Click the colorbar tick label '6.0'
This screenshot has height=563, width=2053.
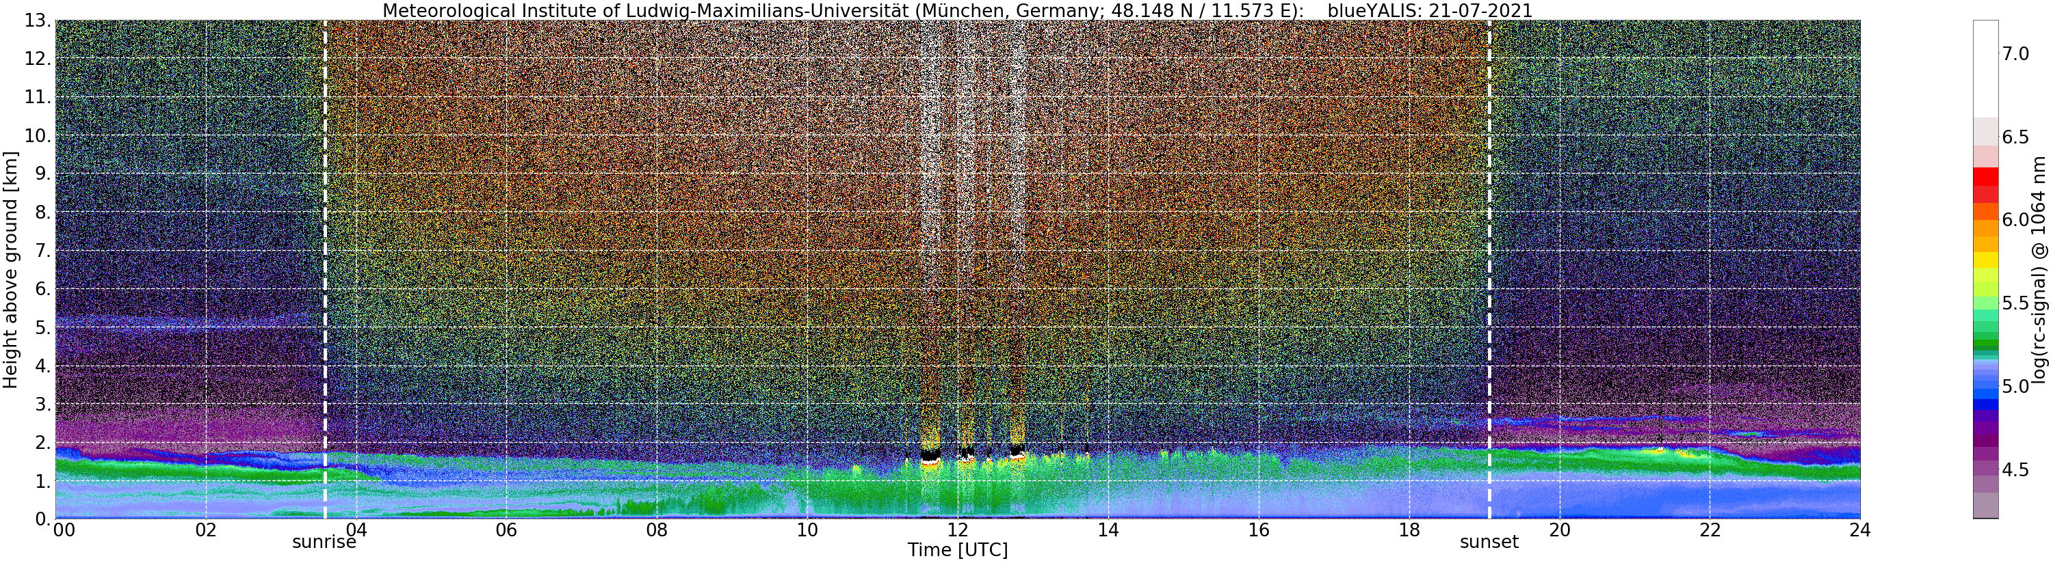point(2015,220)
